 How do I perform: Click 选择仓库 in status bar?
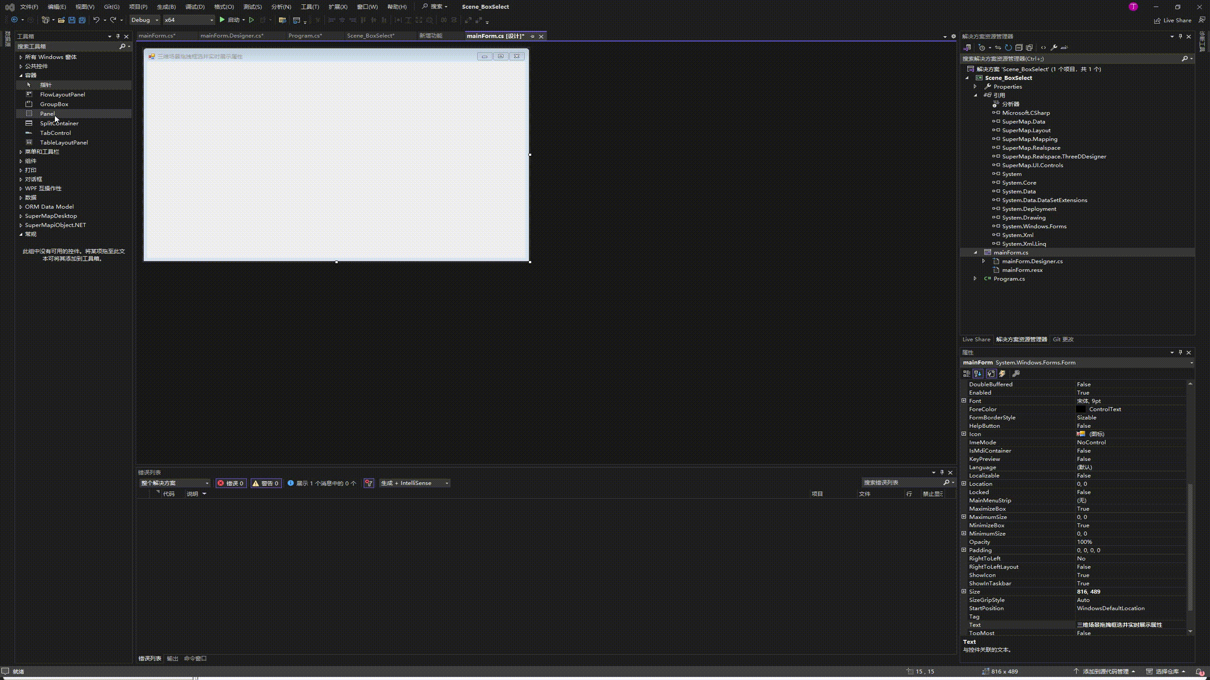click(1167, 671)
